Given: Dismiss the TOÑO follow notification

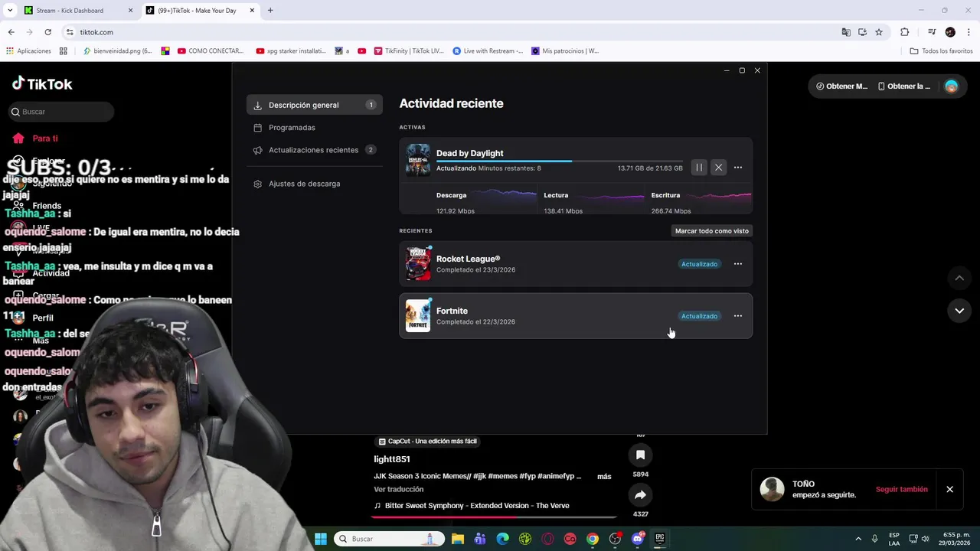Looking at the screenshot, I should tap(949, 489).
